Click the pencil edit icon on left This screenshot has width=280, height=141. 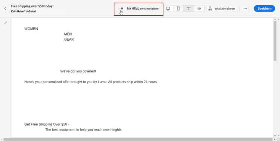[6, 23]
